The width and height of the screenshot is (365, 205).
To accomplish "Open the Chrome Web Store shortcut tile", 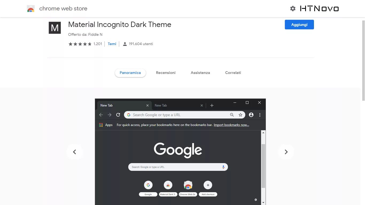I will [188, 188].
